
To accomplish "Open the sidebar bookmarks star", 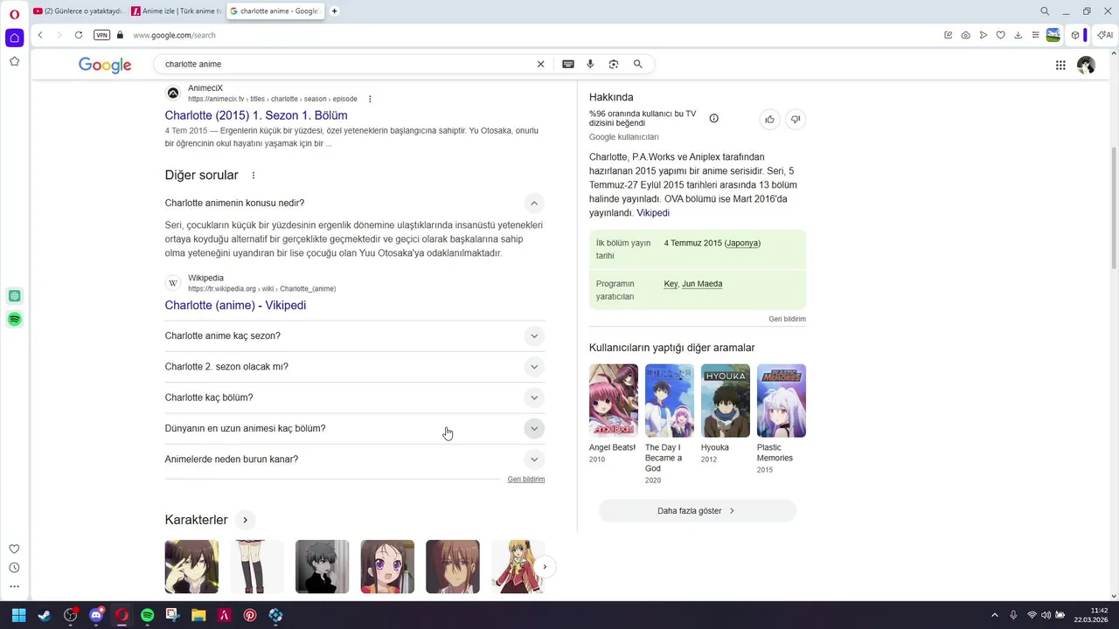I will (14, 61).
